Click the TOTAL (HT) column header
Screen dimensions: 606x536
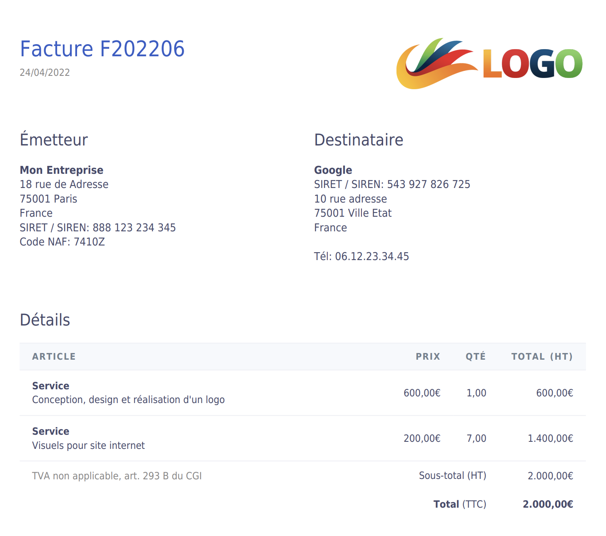tap(542, 357)
